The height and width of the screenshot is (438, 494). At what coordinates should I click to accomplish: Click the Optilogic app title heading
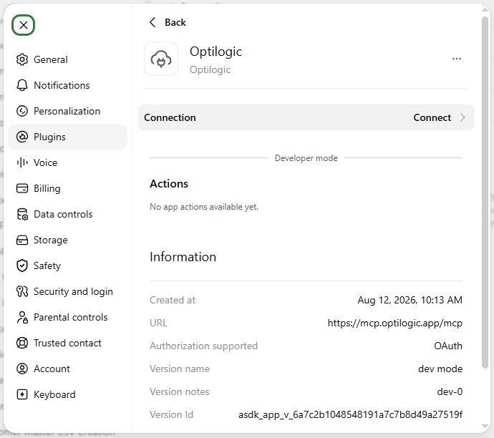pyautogui.click(x=215, y=52)
